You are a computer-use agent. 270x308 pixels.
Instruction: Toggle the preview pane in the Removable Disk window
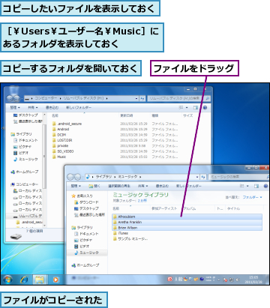tap(196, 108)
